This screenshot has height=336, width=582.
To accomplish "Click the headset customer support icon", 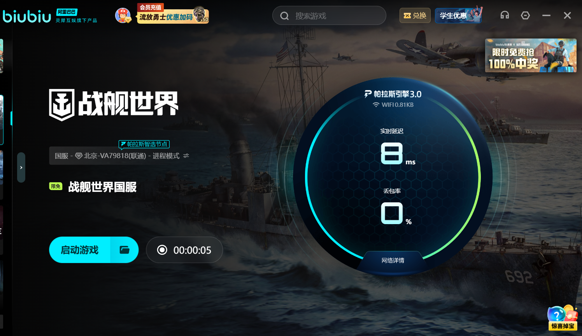I will coord(505,16).
